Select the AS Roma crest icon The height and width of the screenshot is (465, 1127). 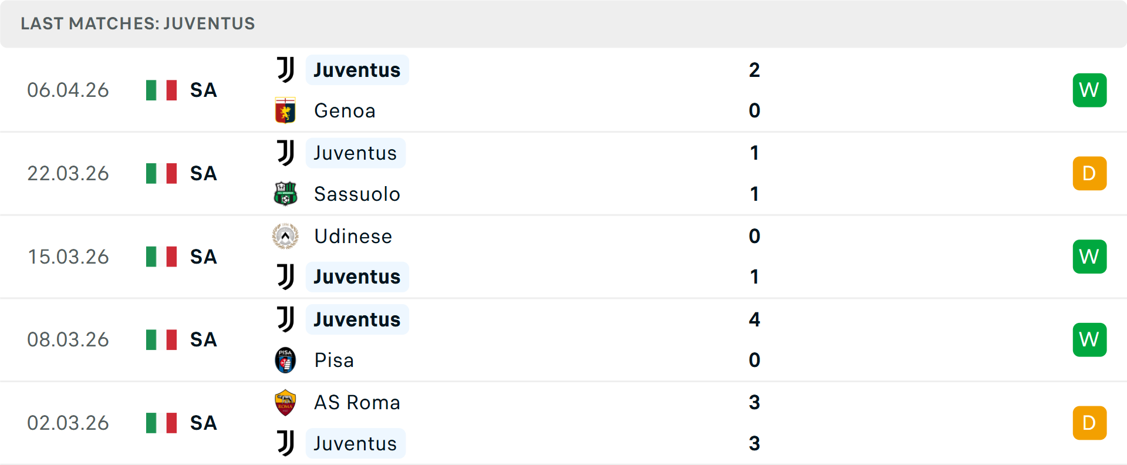pos(285,402)
